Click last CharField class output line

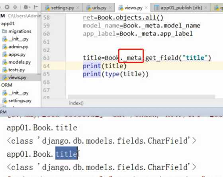102,167
